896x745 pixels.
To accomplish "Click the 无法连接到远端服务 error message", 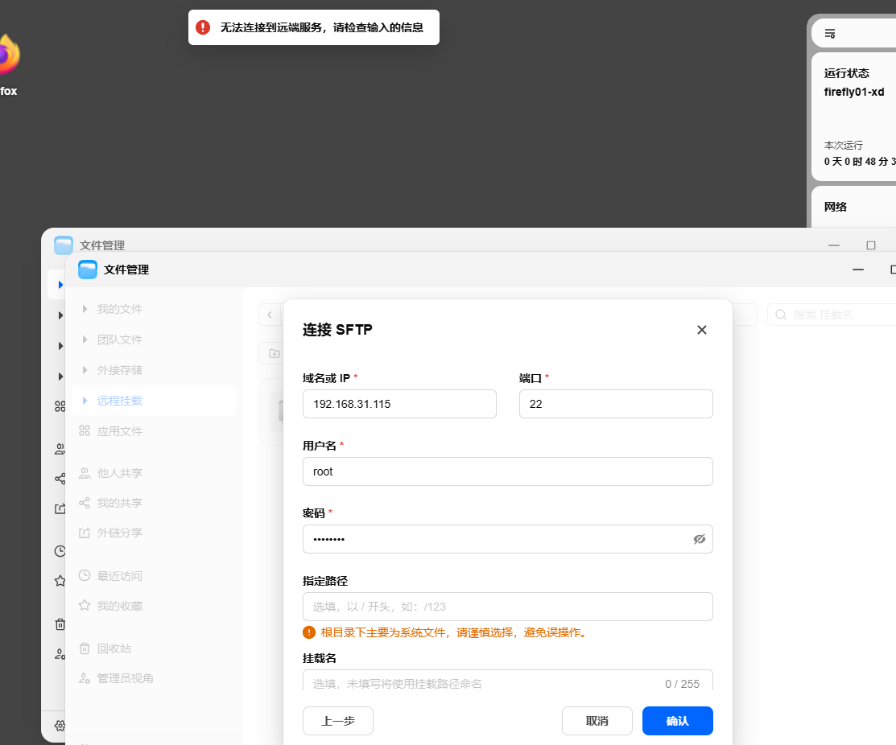I will coord(322,27).
